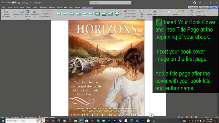Open the Wrap Text options

tap(155, 13)
